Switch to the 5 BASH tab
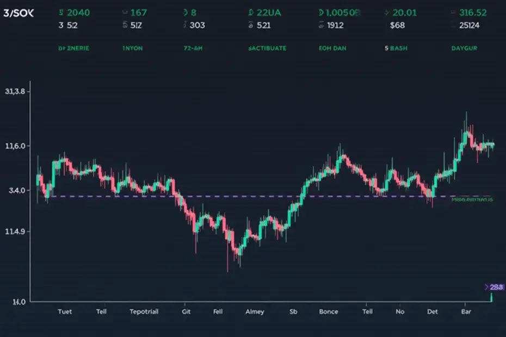 (x=396, y=48)
